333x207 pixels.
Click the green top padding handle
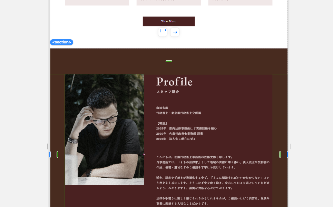(169, 61)
